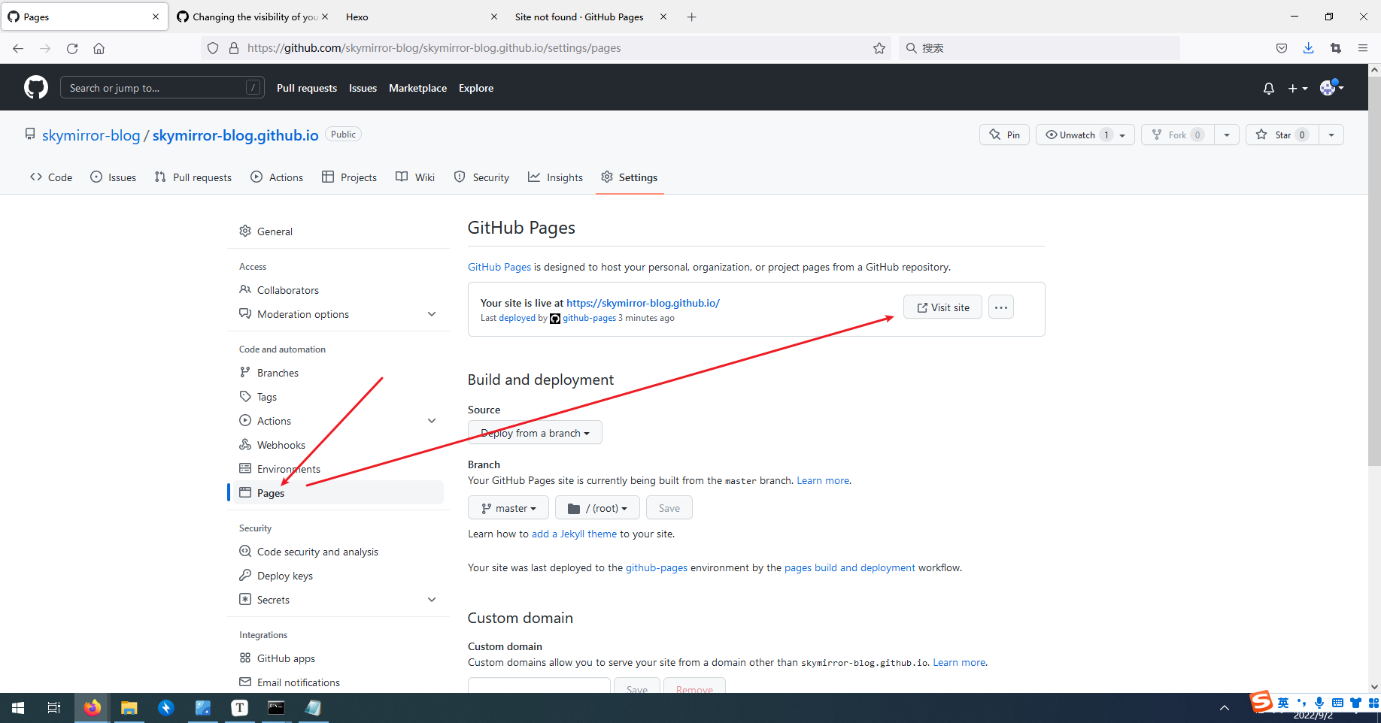Screen dimensions: 1381x723
Task: Open Collaborators settings
Action: click(338, 290)
